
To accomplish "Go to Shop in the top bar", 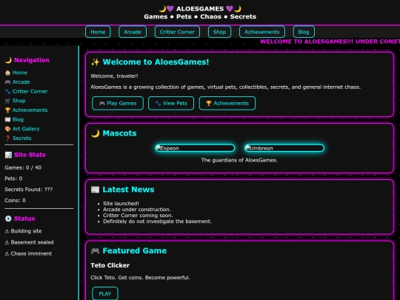I will click(219, 32).
